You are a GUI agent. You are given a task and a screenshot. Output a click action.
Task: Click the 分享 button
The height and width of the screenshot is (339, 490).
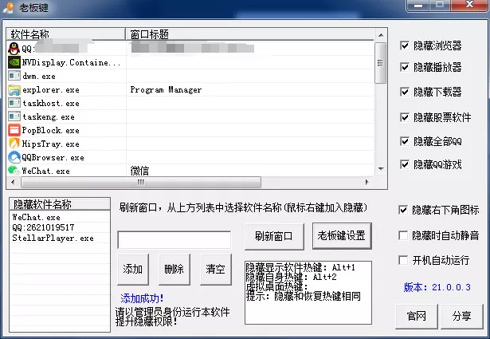tap(462, 316)
